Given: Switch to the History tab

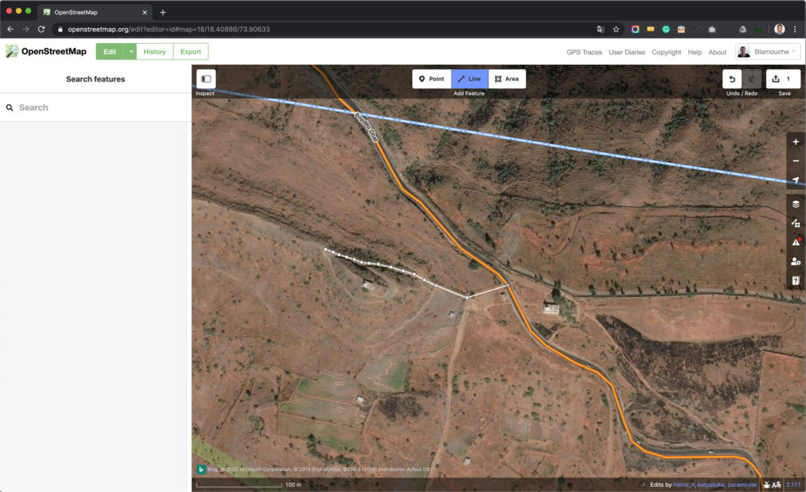Looking at the screenshot, I should tap(155, 51).
